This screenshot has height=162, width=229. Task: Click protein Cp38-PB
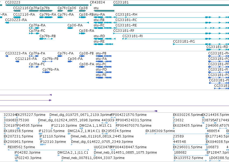click(x=82, y=56)
